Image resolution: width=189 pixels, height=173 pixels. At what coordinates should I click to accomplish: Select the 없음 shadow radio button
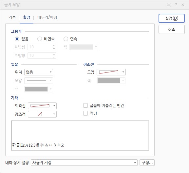click(x=17, y=39)
